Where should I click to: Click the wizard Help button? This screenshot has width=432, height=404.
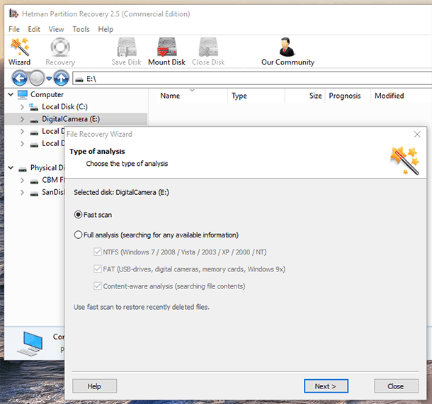[94, 386]
